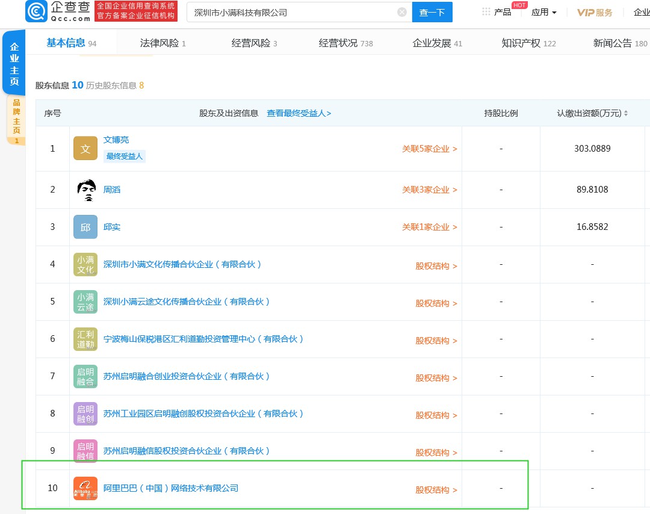Click the 启明融信 avatar icon
The width and height of the screenshot is (650, 514).
(x=85, y=451)
